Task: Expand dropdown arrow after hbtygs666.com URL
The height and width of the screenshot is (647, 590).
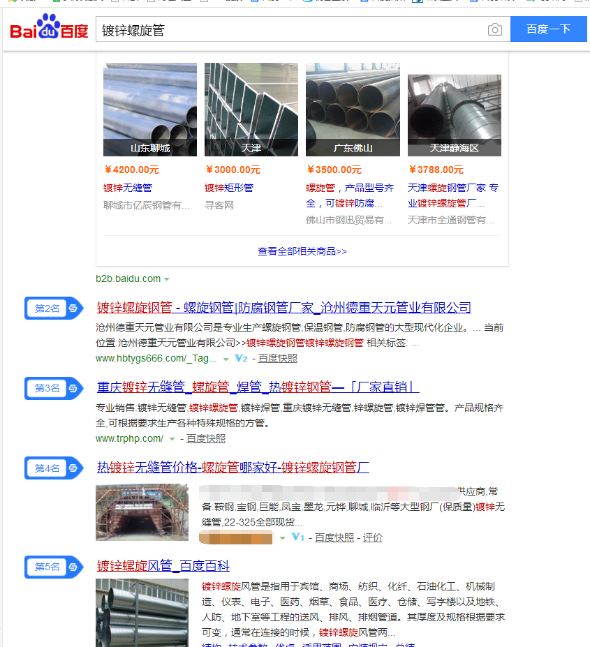Action: [x=226, y=359]
